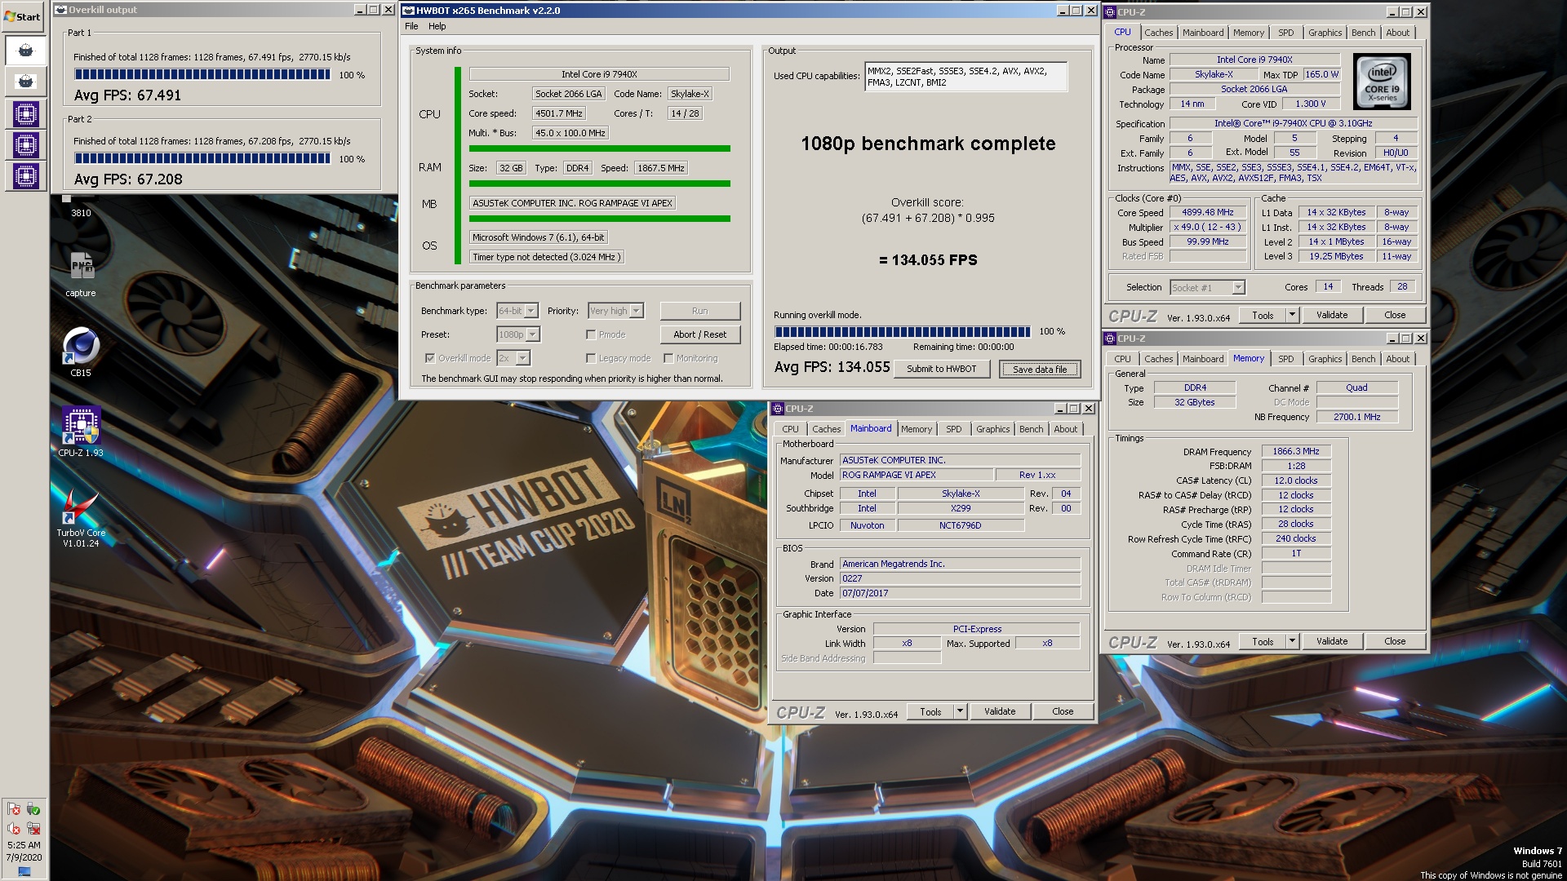Click the Abort / Reset button
The image size is (1567, 881).
699,334
